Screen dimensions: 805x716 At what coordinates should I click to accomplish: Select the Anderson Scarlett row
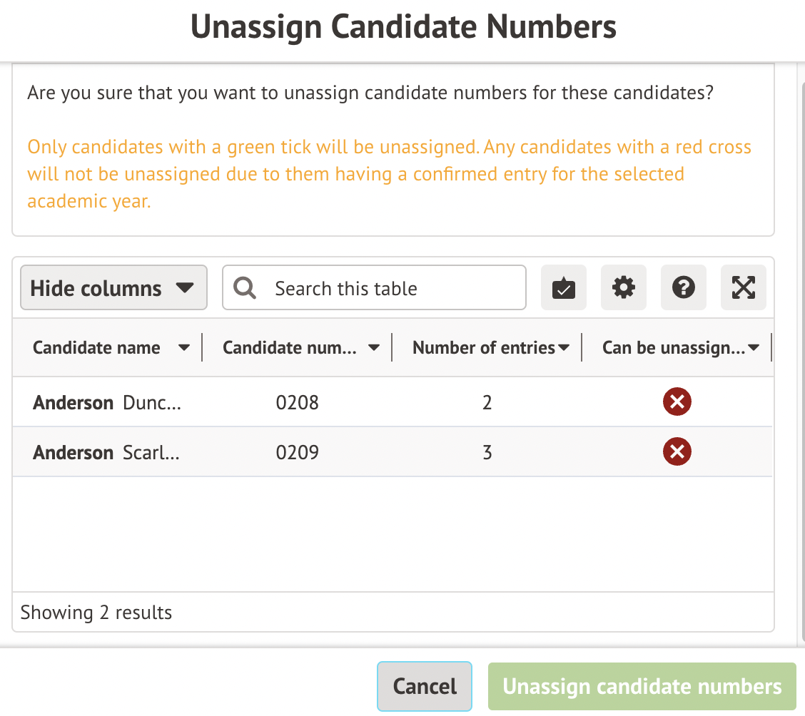point(107,452)
